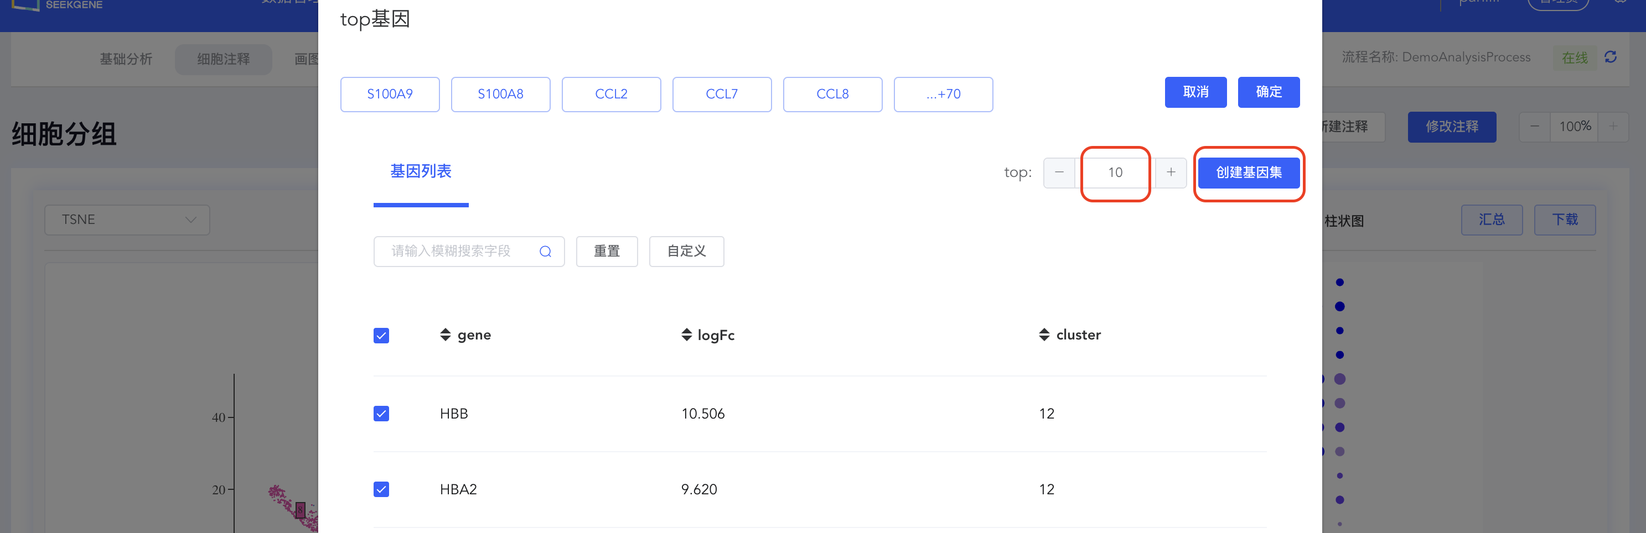Open 基础分析 tab in background page
1646x533 pixels.
pos(126,59)
